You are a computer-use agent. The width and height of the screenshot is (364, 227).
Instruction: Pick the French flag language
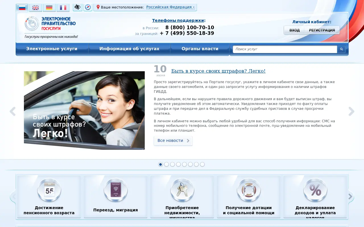[63, 8]
